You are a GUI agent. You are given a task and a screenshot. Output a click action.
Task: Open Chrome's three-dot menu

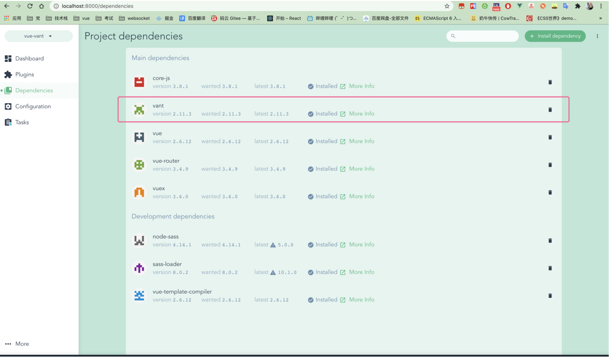(601, 6)
